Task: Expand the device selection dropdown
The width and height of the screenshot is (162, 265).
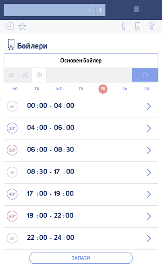Action: click(x=49, y=10)
